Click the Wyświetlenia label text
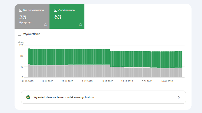Viewport: 202px width, 113px height. coord(32,34)
